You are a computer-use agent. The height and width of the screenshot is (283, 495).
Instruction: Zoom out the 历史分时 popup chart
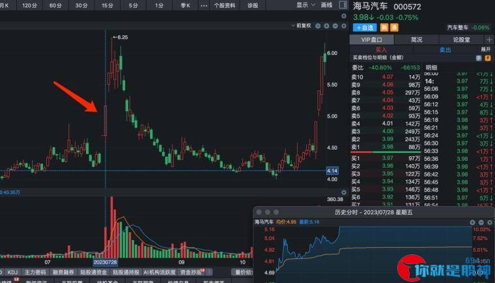pyautogui.click(x=481, y=222)
